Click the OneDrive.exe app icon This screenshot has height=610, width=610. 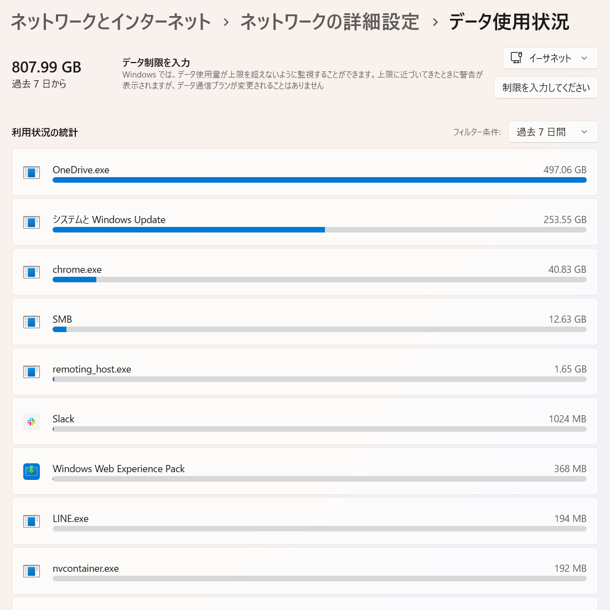pos(32,172)
